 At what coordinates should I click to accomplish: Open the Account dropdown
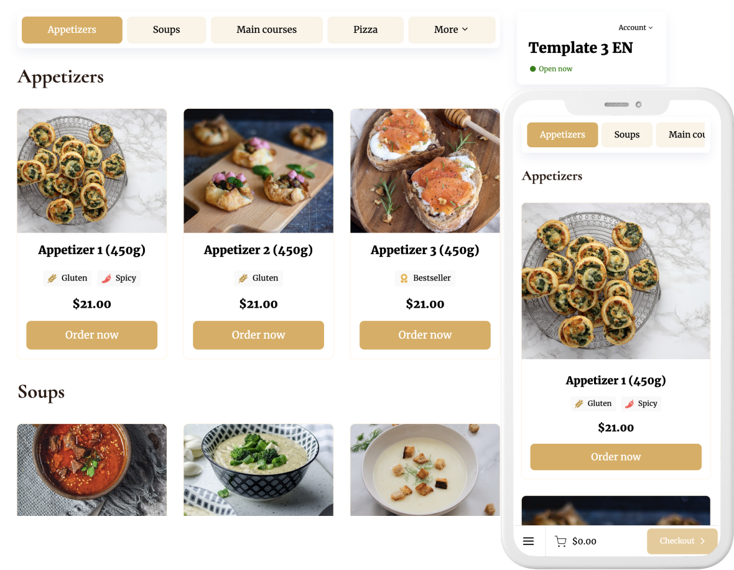click(635, 27)
